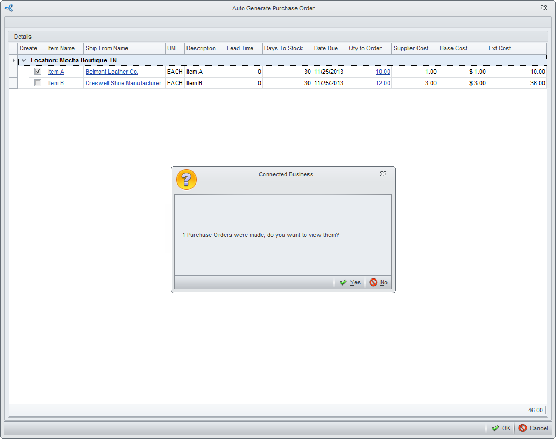This screenshot has height=439, width=556.
Task: Check the Create checkbox for Item B
Action: 38,83
